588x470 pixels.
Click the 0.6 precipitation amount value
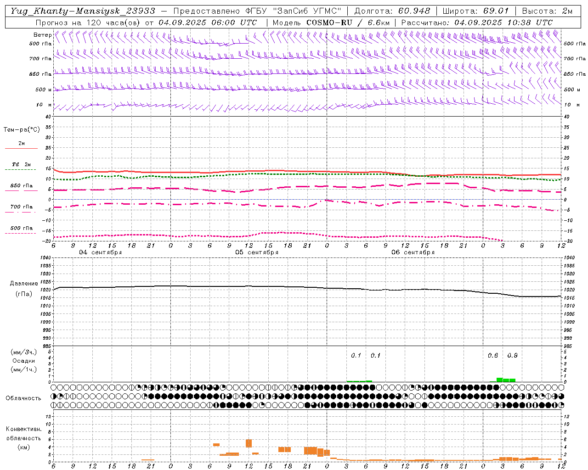click(493, 356)
